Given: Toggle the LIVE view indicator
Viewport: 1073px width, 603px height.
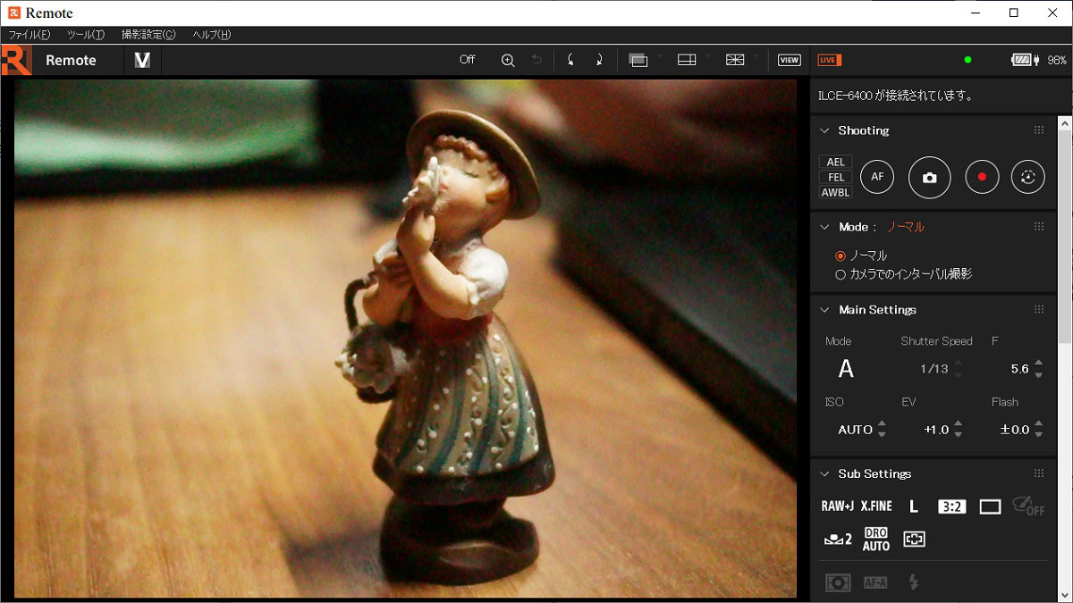Looking at the screenshot, I should [x=829, y=60].
